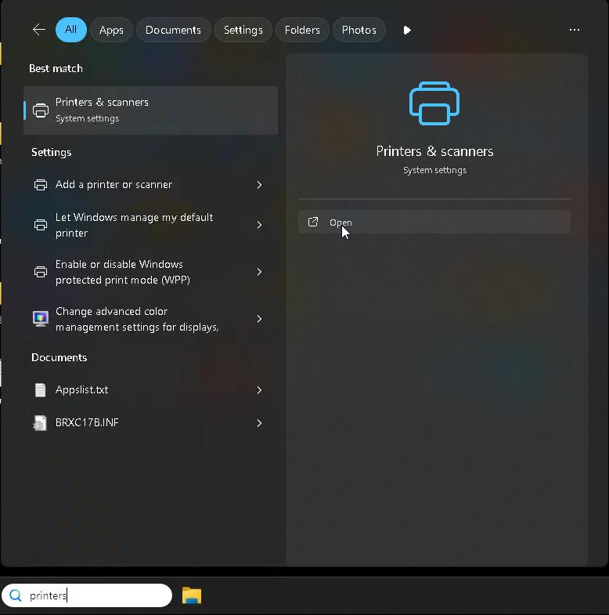Switch to the Apps filter tab
This screenshot has width=609, height=615.
[x=111, y=30]
